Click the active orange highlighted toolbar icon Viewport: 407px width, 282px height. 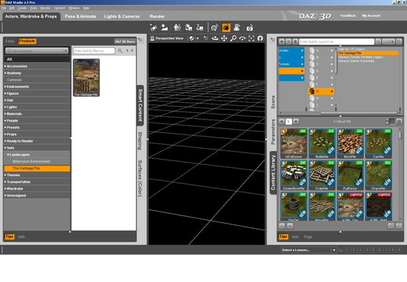point(226,27)
